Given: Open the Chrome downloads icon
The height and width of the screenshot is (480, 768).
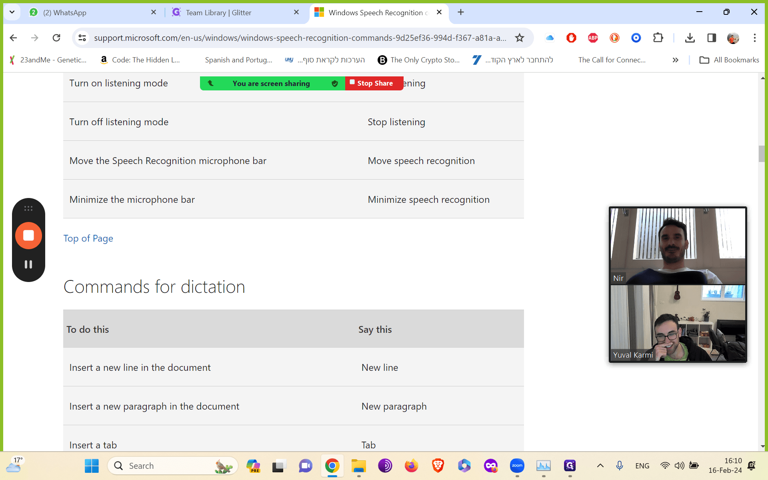Looking at the screenshot, I should [690, 38].
